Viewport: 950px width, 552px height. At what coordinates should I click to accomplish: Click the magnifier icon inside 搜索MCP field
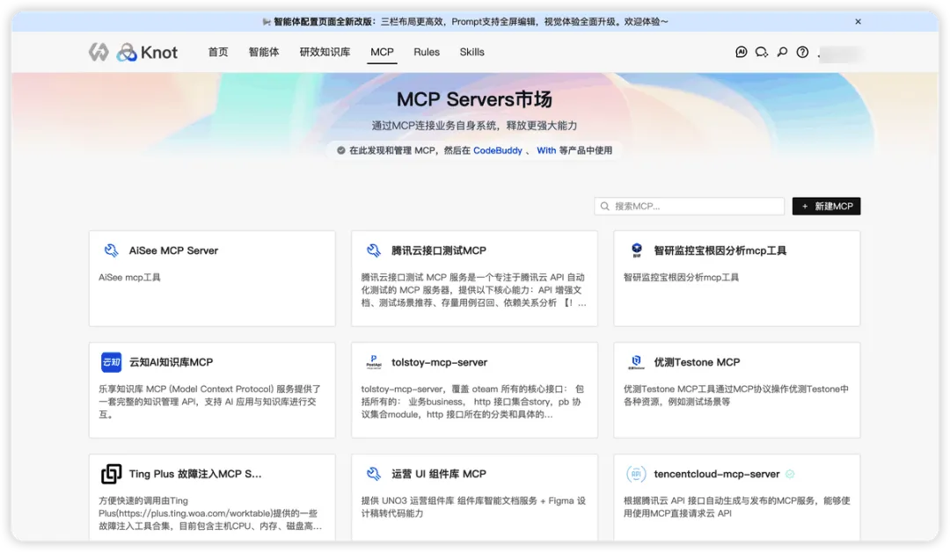click(604, 207)
